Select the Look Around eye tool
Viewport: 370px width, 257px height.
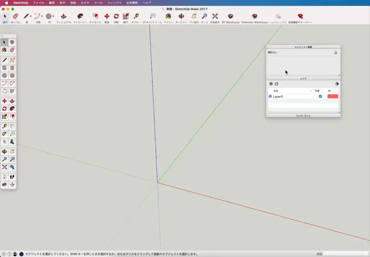coord(4,185)
